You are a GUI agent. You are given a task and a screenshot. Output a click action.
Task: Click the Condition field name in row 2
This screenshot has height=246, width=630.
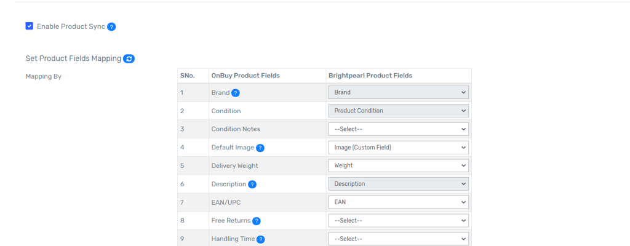point(226,111)
